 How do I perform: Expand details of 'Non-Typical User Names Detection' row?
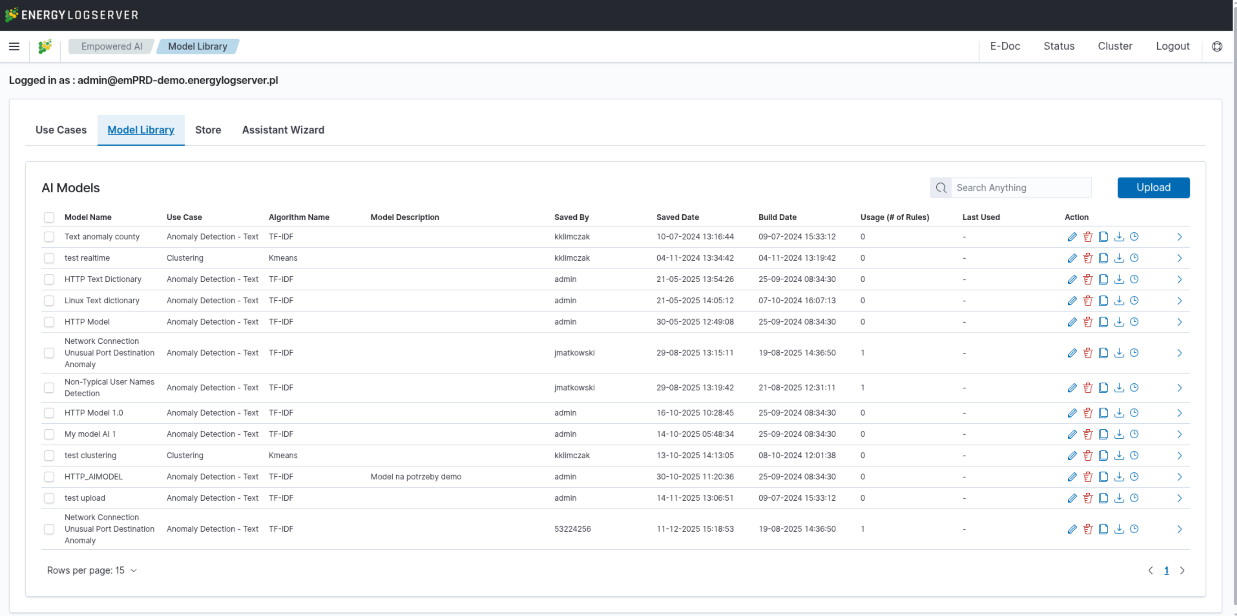[x=1179, y=388]
